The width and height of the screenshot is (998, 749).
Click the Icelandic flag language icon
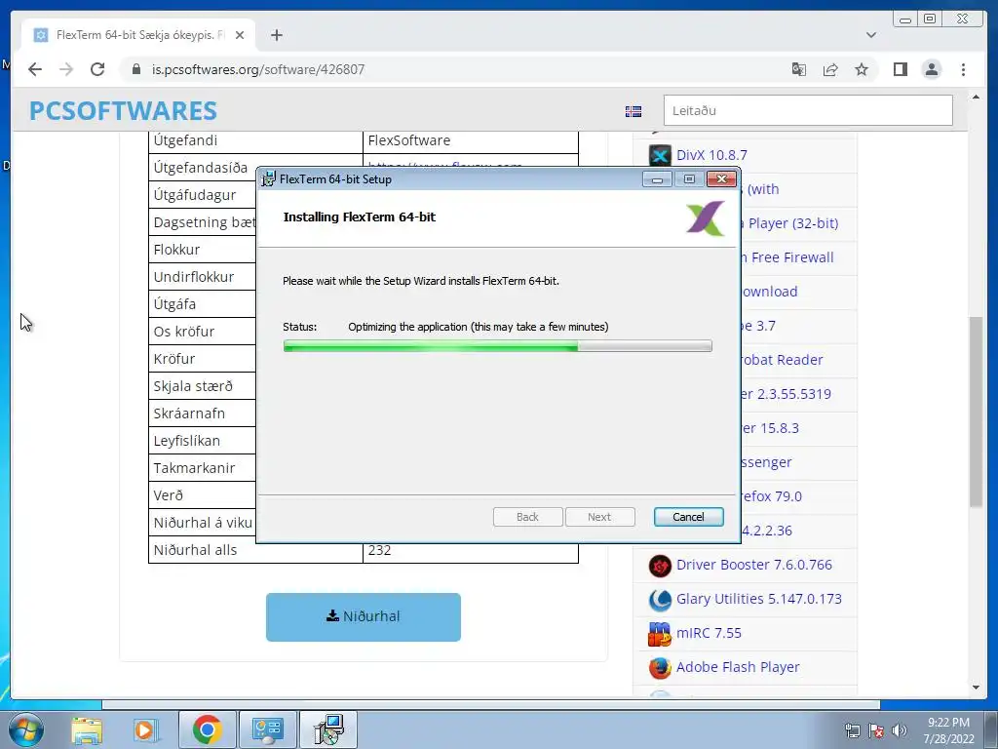tap(633, 111)
